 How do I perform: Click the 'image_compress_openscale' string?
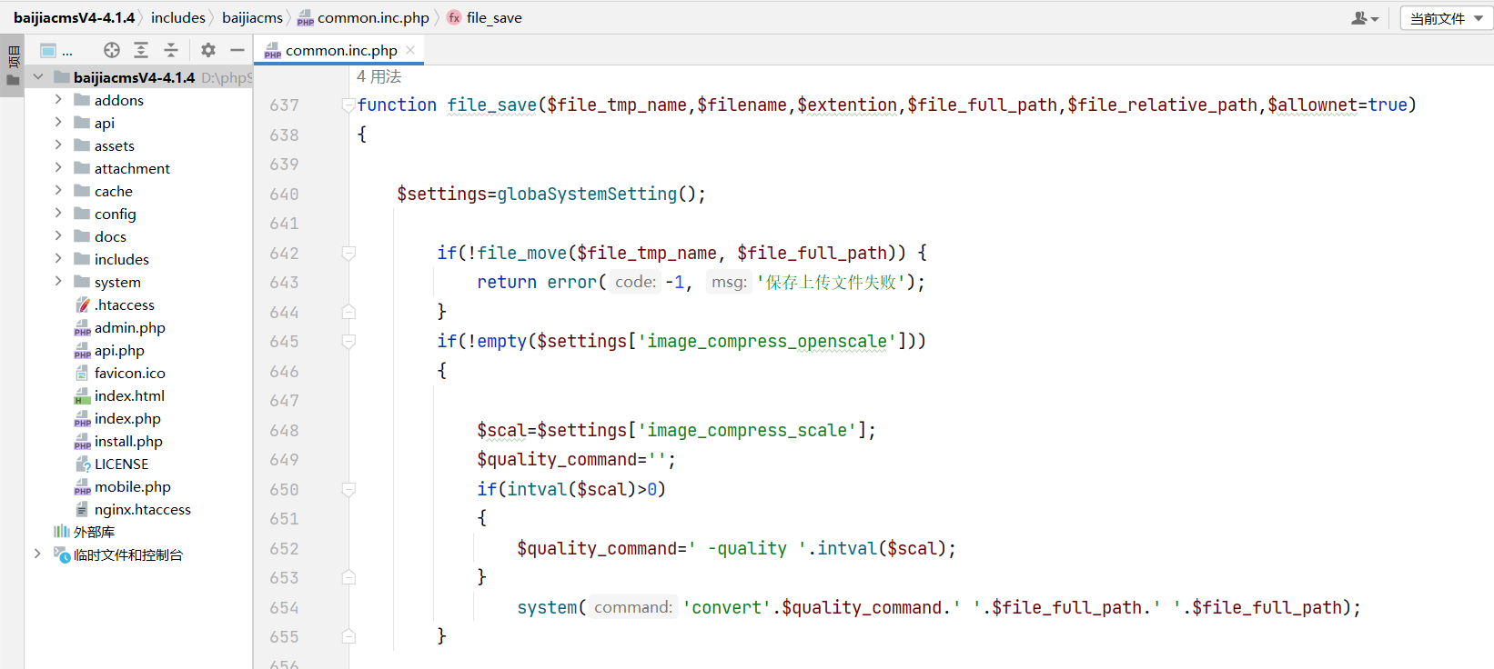point(767,342)
